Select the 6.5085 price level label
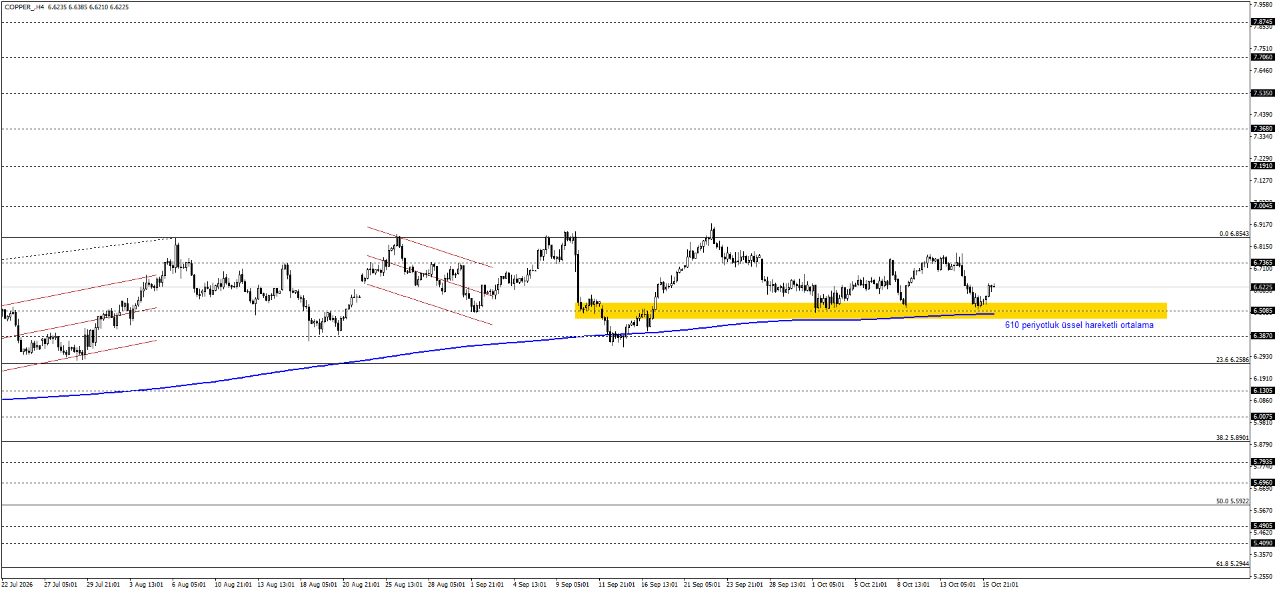This screenshot has height=592, width=1277. 1263,311
